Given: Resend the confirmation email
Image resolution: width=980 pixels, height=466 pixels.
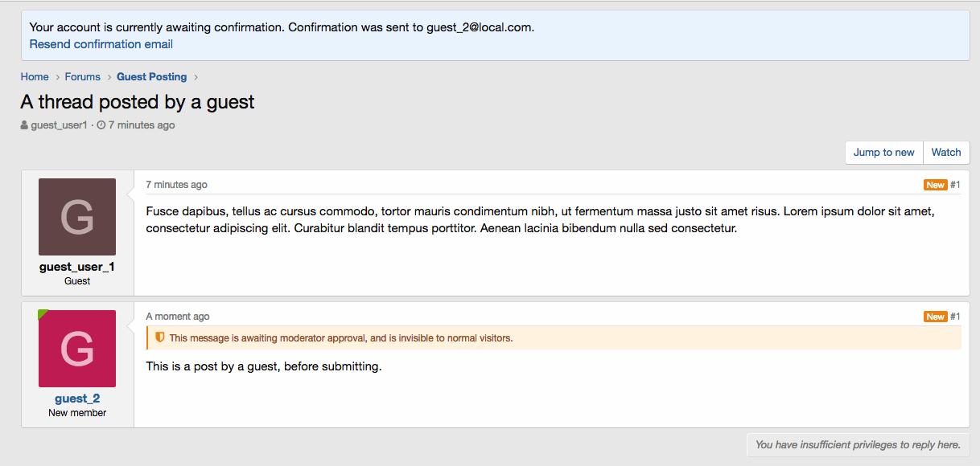Looking at the screenshot, I should pos(101,44).
